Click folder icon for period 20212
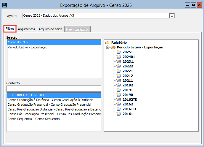The width and height of the screenshot is (204, 147). (x=119, y=76)
